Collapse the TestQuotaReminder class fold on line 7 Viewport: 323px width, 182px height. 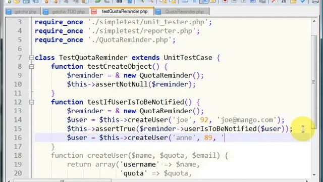(31, 58)
